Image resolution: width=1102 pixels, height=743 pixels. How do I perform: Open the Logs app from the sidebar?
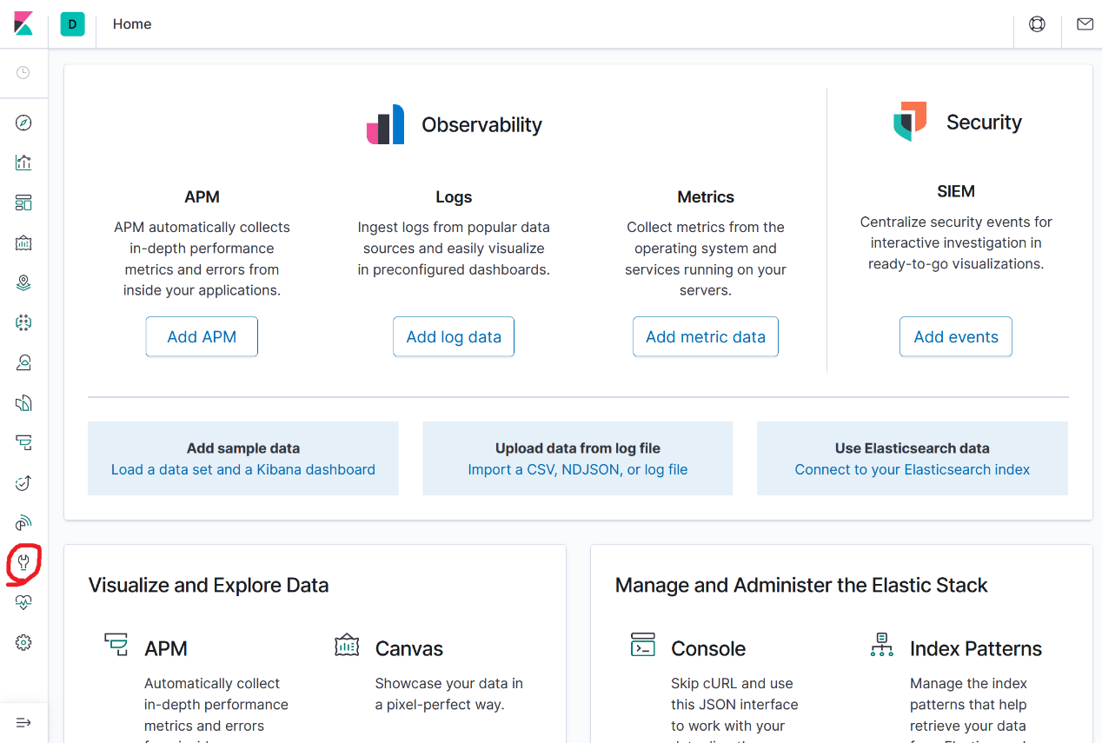coord(23,402)
